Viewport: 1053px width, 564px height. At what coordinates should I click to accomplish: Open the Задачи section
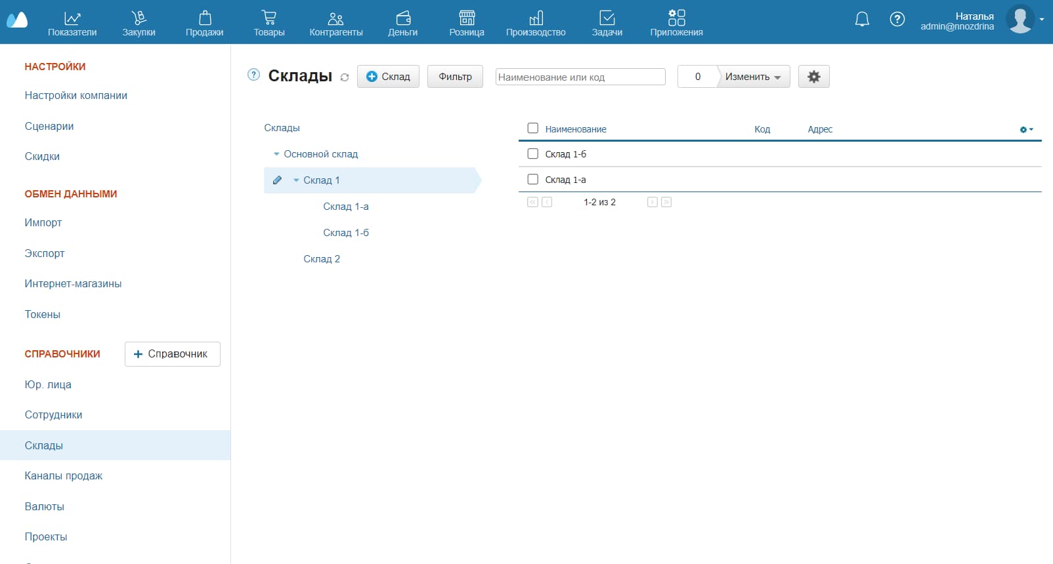pyautogui.click(x=607, y=23)
